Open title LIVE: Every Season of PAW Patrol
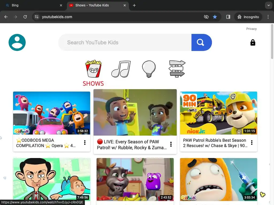Image resolution: width=274 pixels, height=205 pixels. [x=132, y=145]
